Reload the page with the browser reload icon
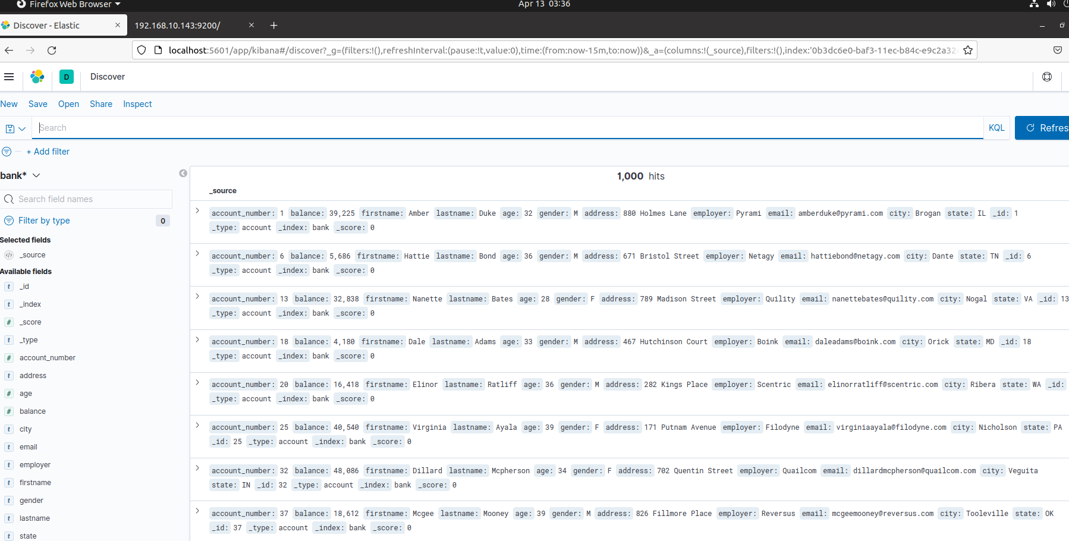This screenshot has height=541, width=1069. point(52,51)
